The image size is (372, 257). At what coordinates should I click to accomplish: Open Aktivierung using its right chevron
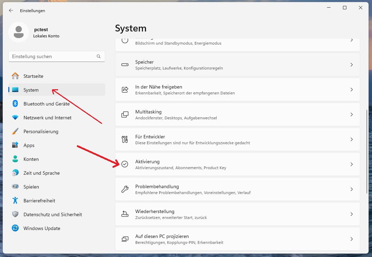(x=351, y=164)
